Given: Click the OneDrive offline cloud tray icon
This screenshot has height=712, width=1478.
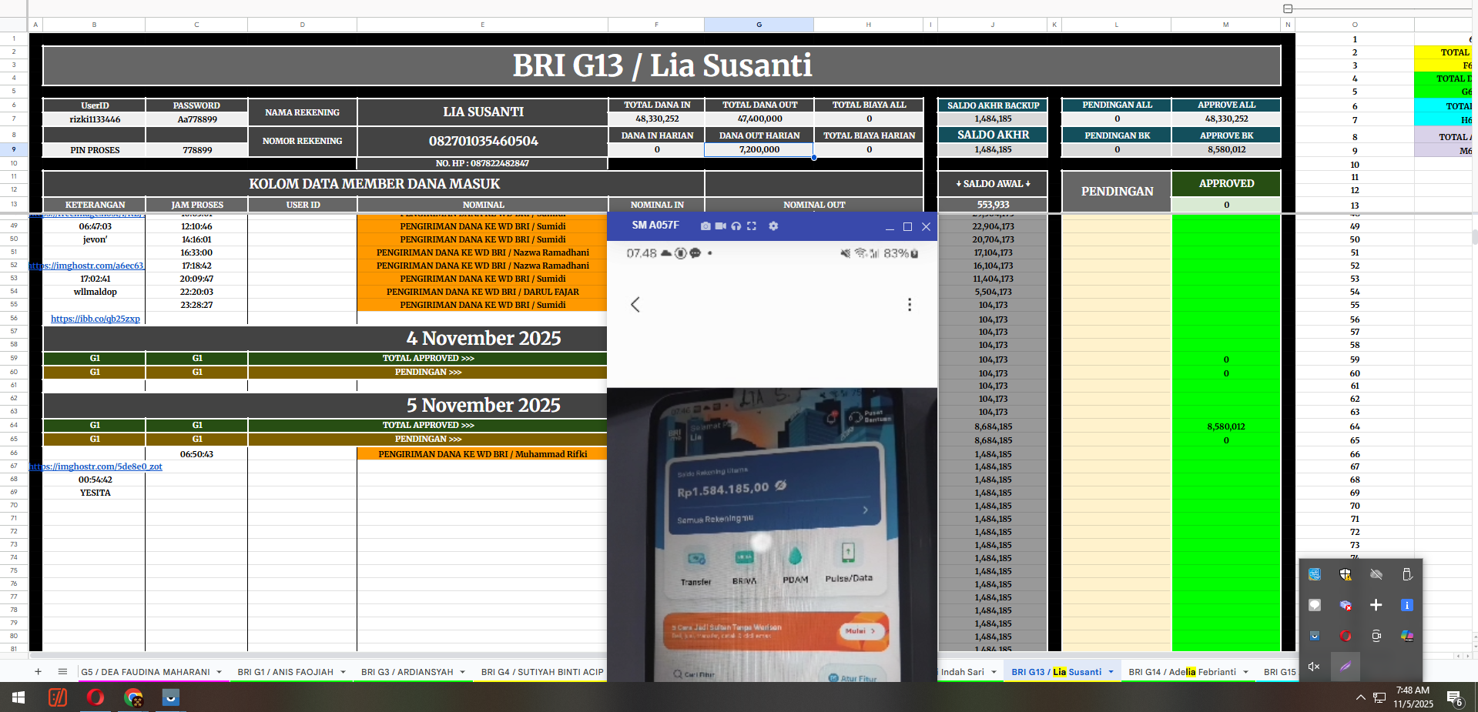Looking at the screenshot, I should 1376,574.
